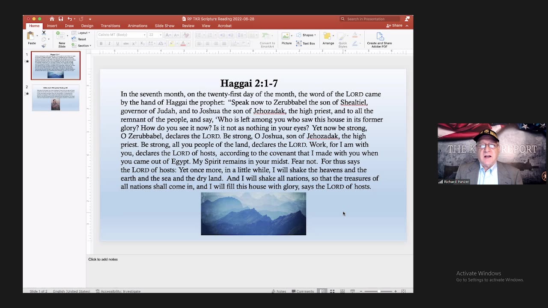Click the Shape Outline pen icon

point(354,43)
